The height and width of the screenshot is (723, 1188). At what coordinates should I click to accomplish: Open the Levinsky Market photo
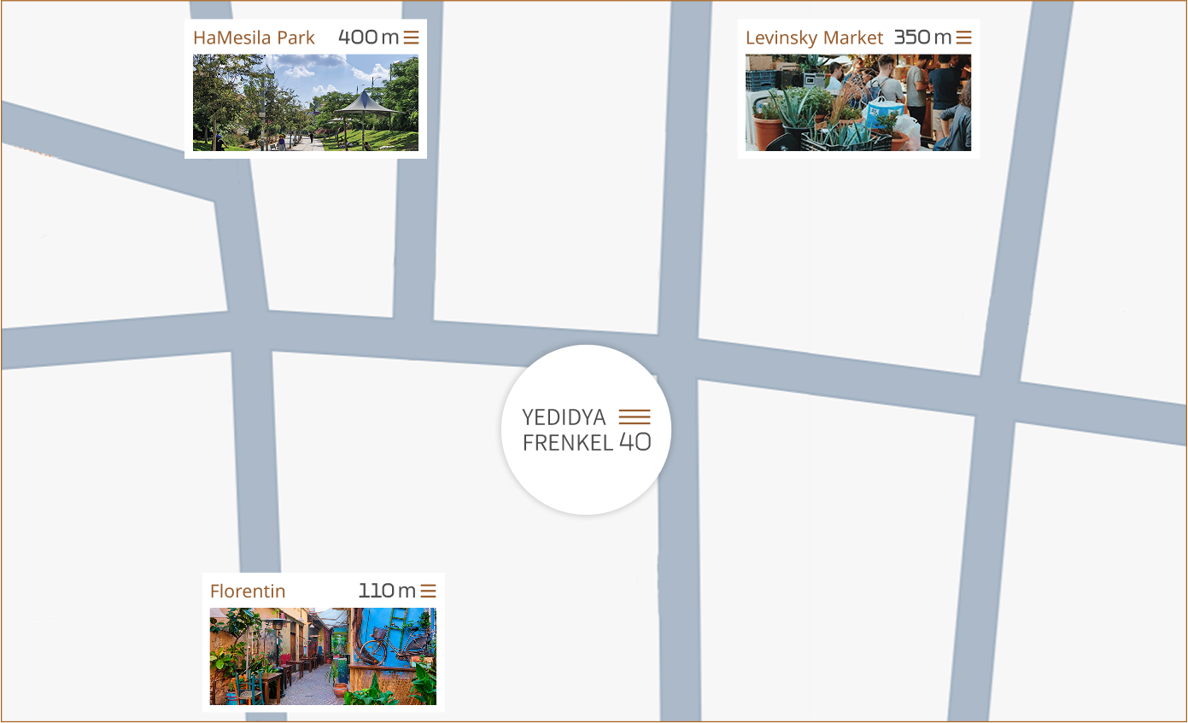click(x=858, y=102)
